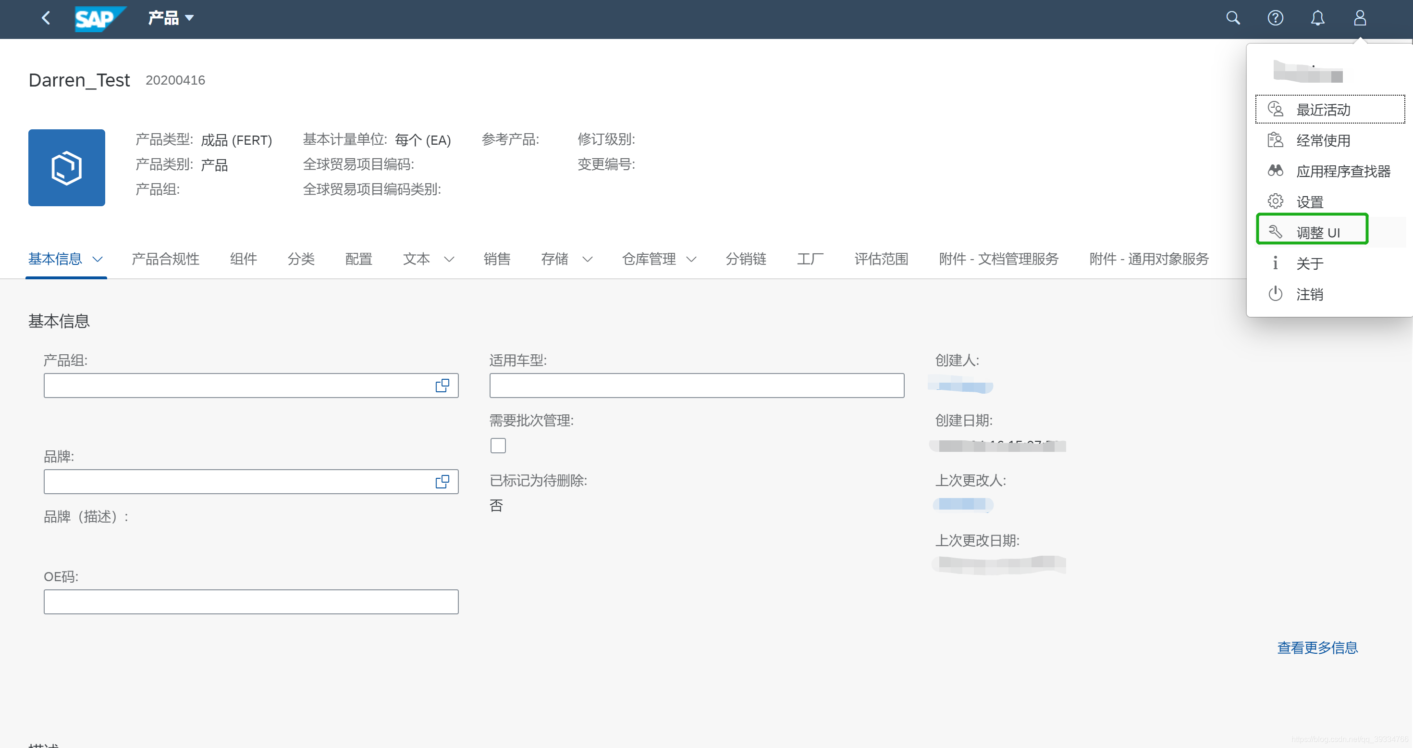Expand the chevron next to 基本信息 tab

click(x=98, y=259)
